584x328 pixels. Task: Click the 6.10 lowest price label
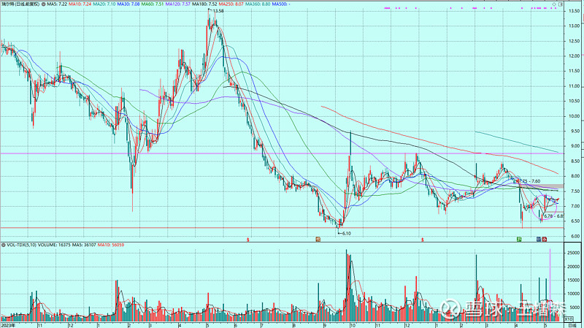[x=346, y=233]
